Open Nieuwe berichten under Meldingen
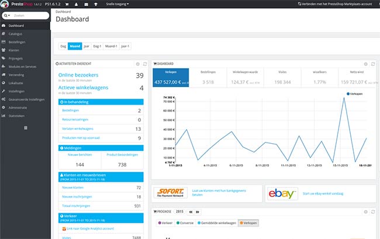Image resolution: width=380 pixels, height=239 pixels. pos(80,155)
